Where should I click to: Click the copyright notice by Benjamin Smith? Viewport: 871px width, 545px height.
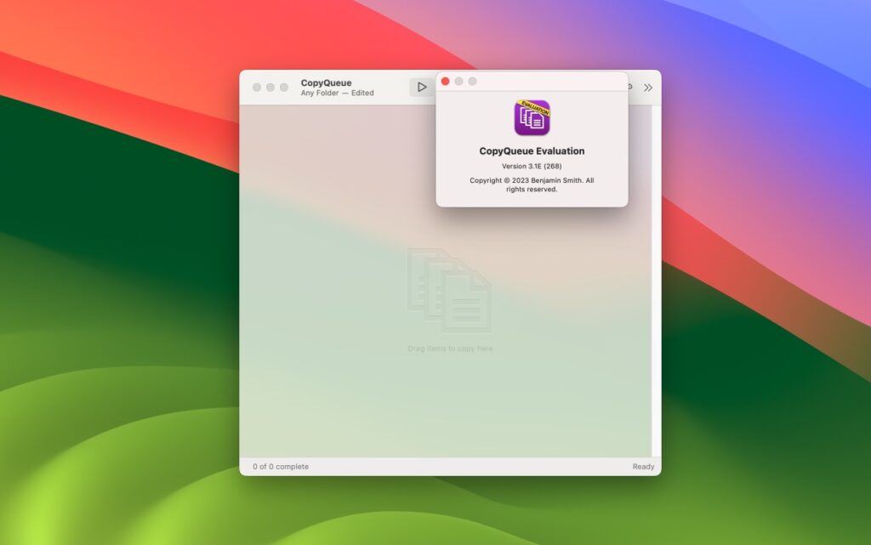531,185
